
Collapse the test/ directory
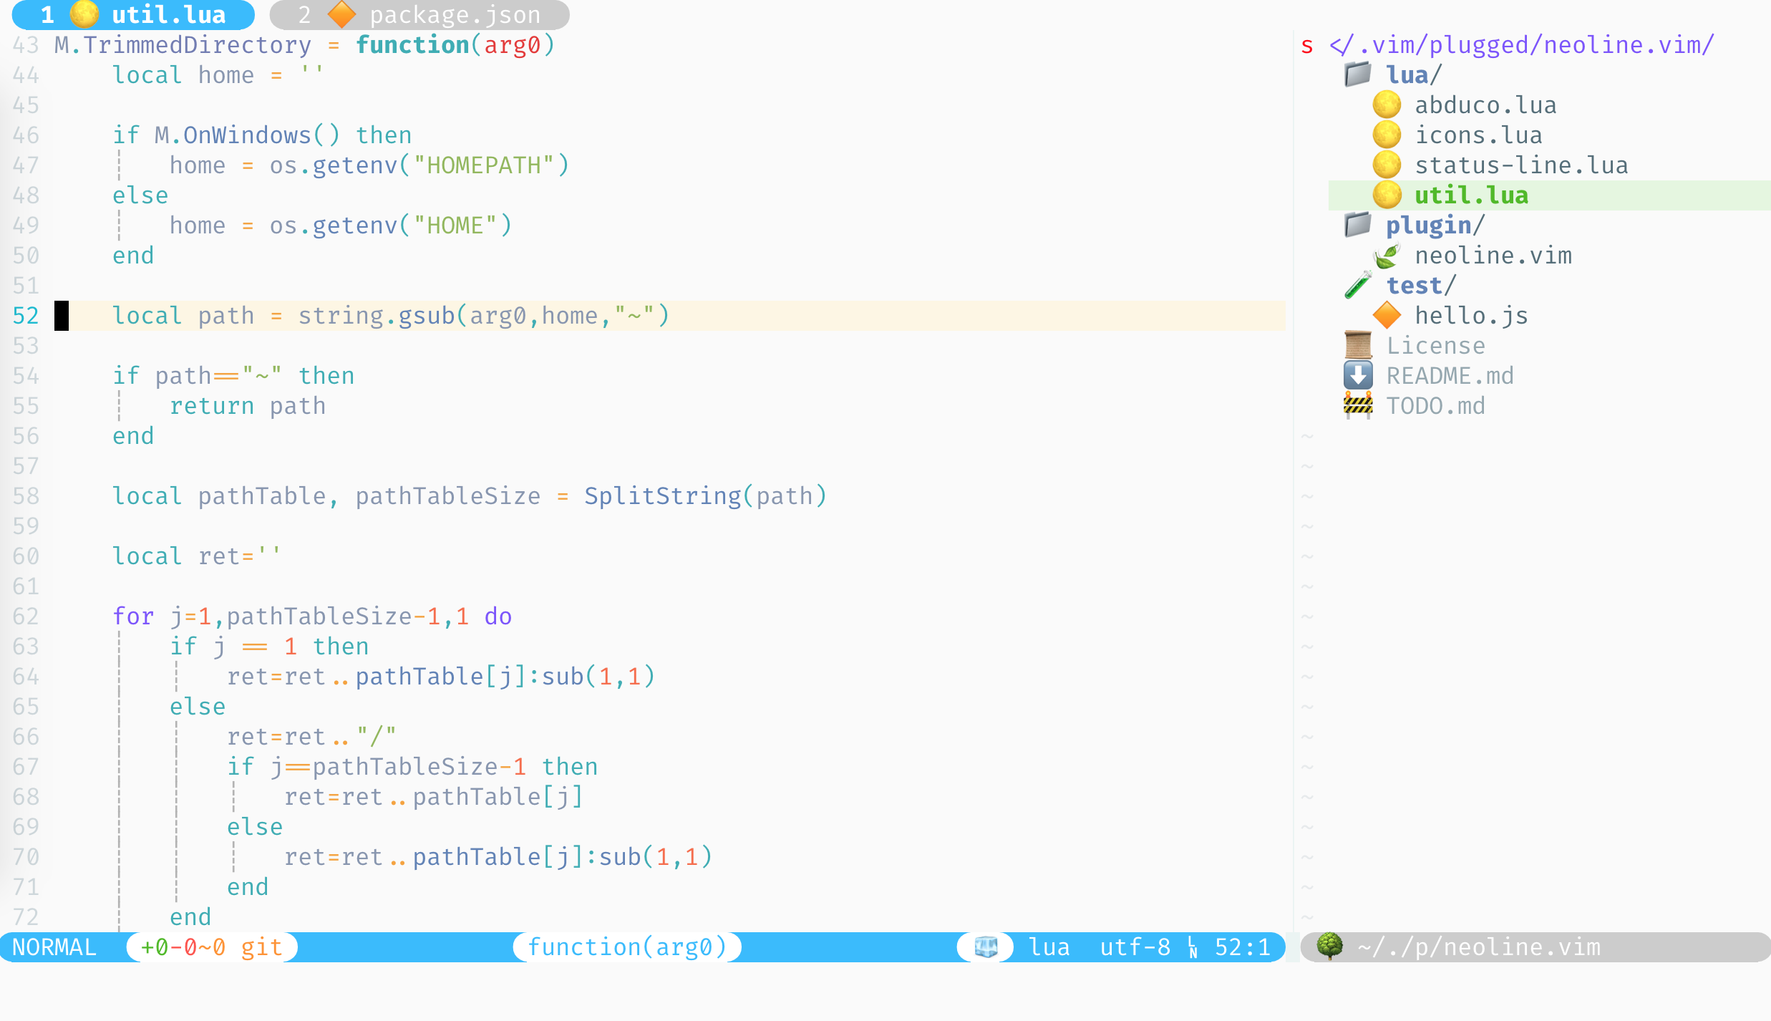[x=1417, y=285]
